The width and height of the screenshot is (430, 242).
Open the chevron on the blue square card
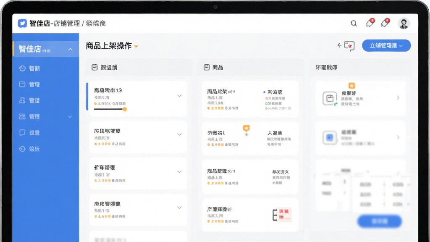coord(398,137)
